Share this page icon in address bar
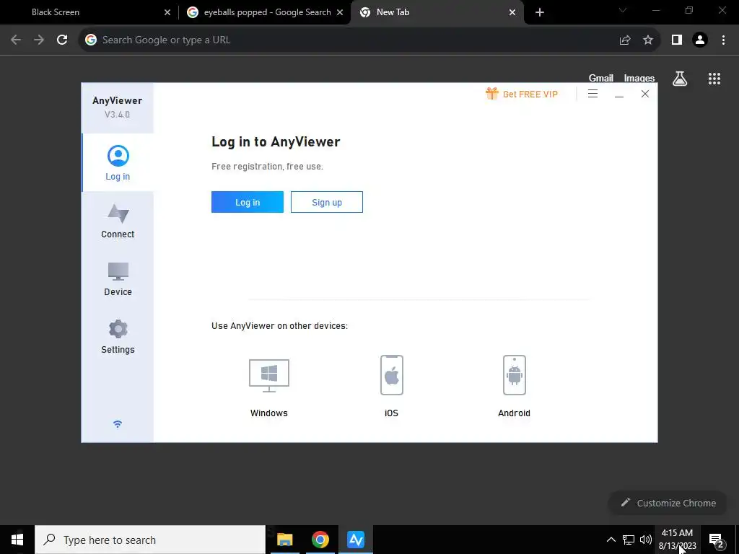Screen dimensions: 739x554 click(625, 40)
